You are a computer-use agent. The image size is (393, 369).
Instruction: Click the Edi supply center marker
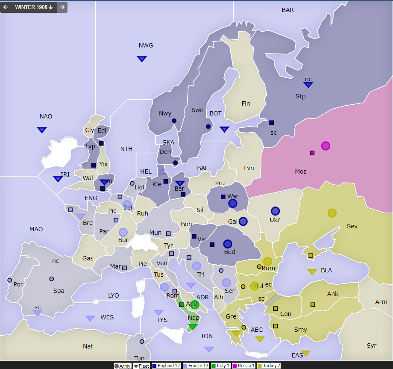click(x=101, y=143)
